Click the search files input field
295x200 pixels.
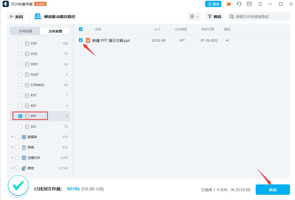click(258, 16)
